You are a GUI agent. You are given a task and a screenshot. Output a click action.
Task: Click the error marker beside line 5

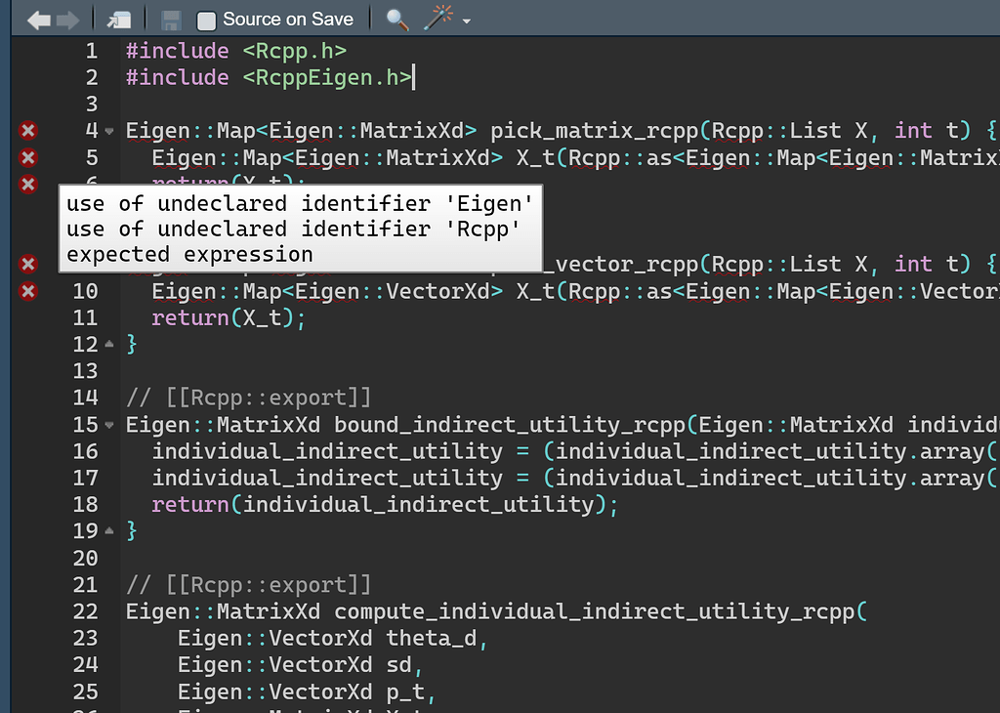point(28,157)
